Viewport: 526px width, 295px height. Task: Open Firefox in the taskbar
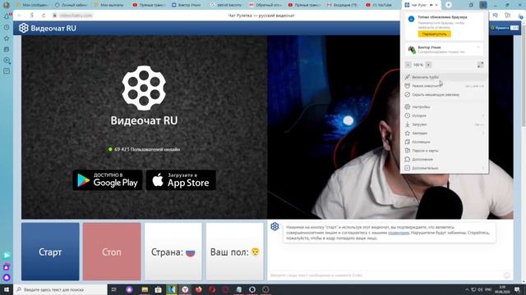[199, 289]
